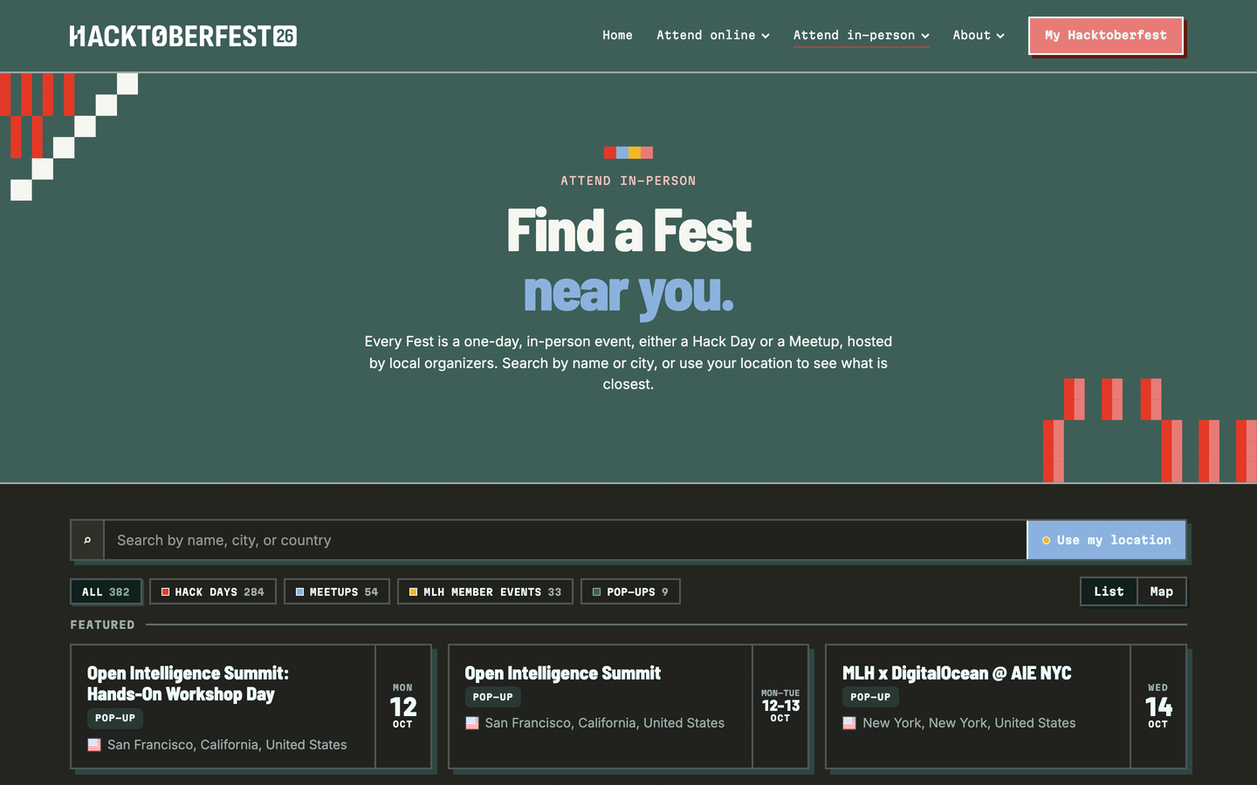Screen dimensions: 1257x785
Task: Click FEATURED section label
Action: pos(103,625)
